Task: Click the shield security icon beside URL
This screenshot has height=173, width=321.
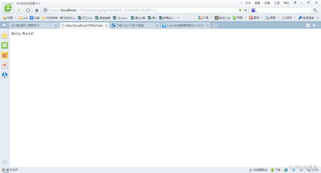Action: (45, 10)
